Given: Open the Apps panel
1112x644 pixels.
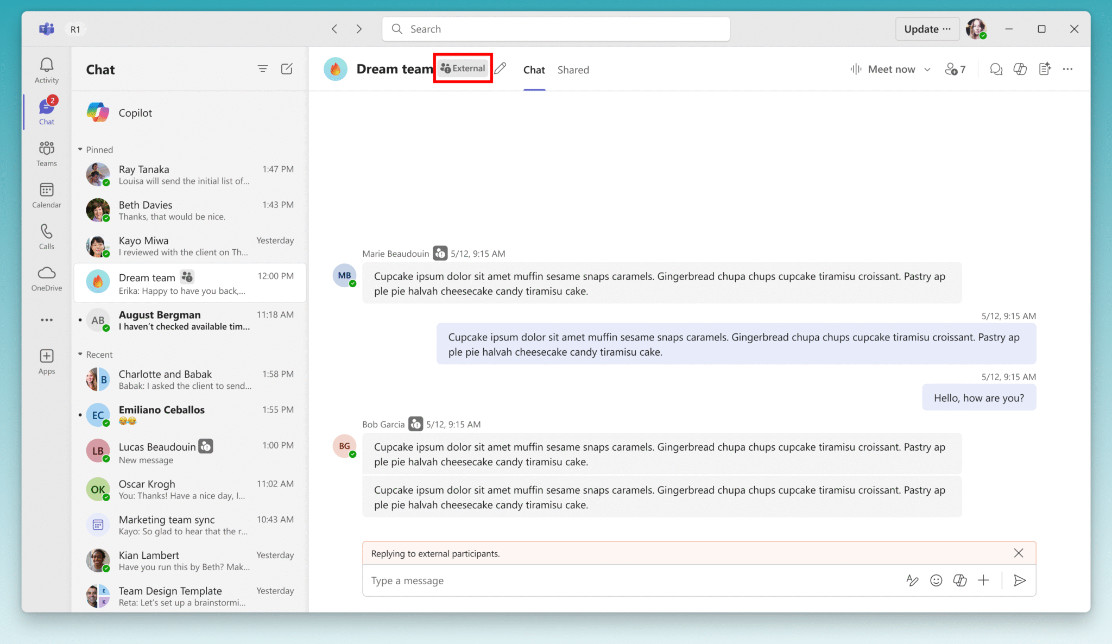Looking at the screenshot, I should tap(46, 361).
